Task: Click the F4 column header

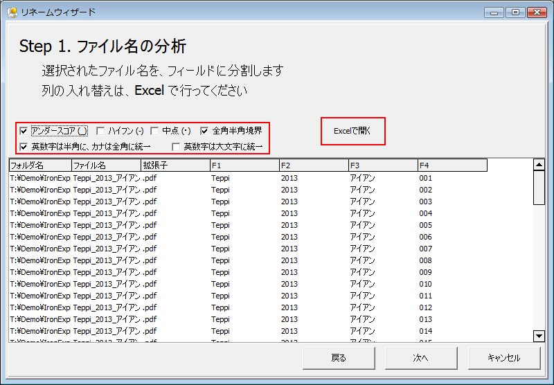Action: coord(453,165)
